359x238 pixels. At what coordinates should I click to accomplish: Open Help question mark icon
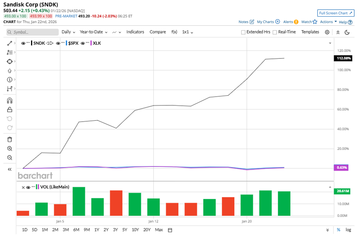coord(350,22)
